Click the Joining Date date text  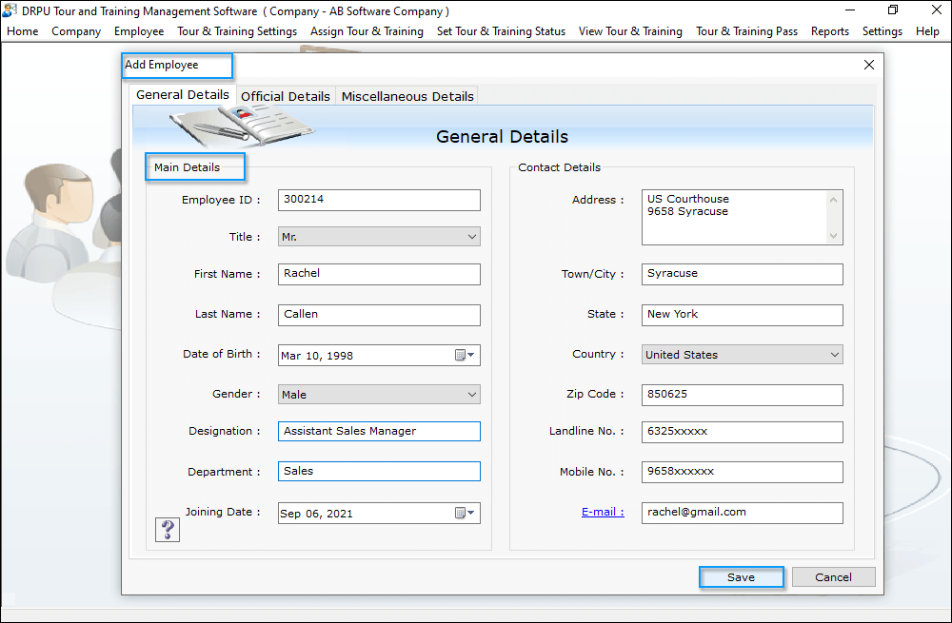pos(316,514)
